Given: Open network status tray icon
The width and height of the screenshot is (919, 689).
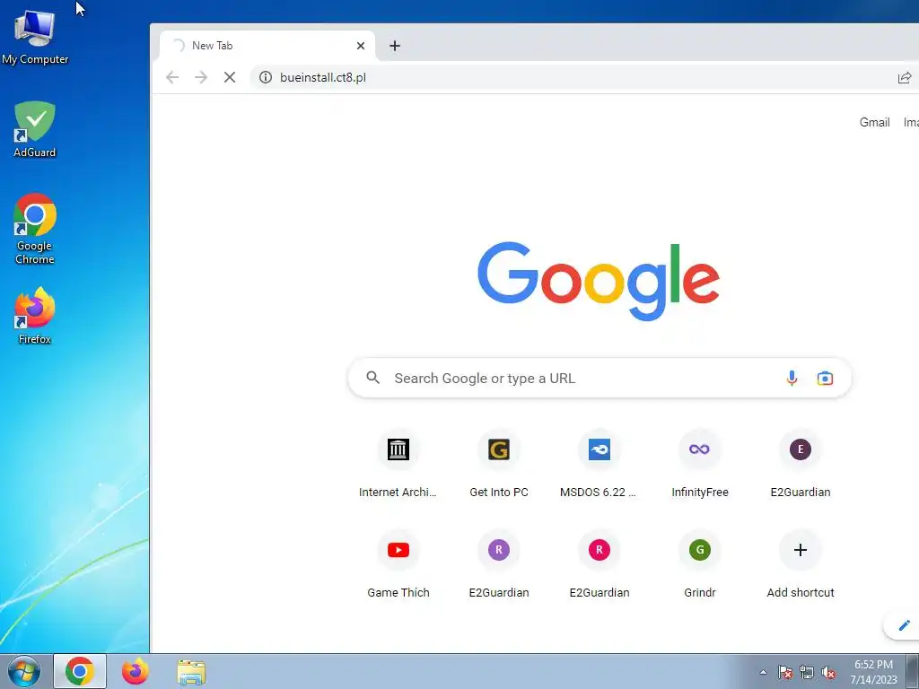Looking at the screenshot, I should point(807,672).
